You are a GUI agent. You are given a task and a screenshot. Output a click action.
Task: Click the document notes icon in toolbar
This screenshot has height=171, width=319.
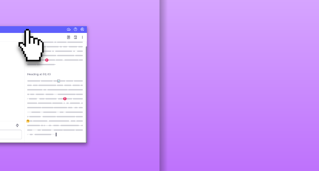68,37
